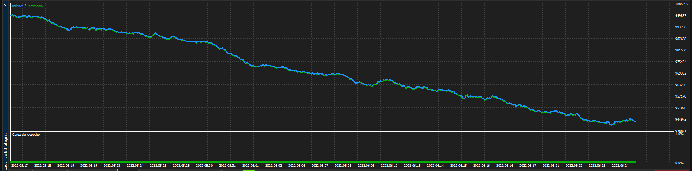Click the 0.0% deposit load scale label
Screen dimensions: 692x171
(x=679, y=163)
